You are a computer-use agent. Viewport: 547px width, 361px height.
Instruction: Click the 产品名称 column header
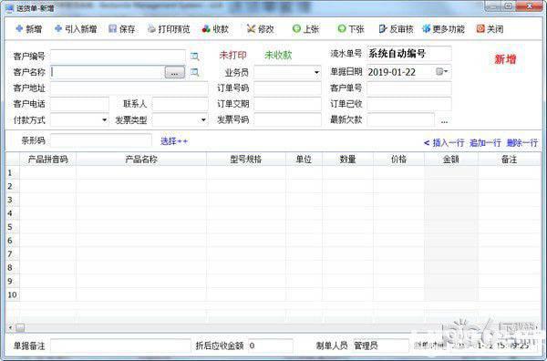coord(141,160)
